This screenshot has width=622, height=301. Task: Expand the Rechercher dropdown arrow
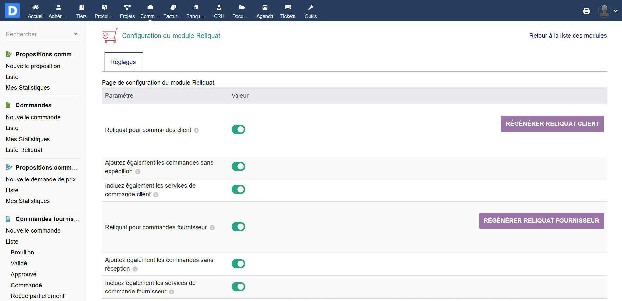click(76, 34)
